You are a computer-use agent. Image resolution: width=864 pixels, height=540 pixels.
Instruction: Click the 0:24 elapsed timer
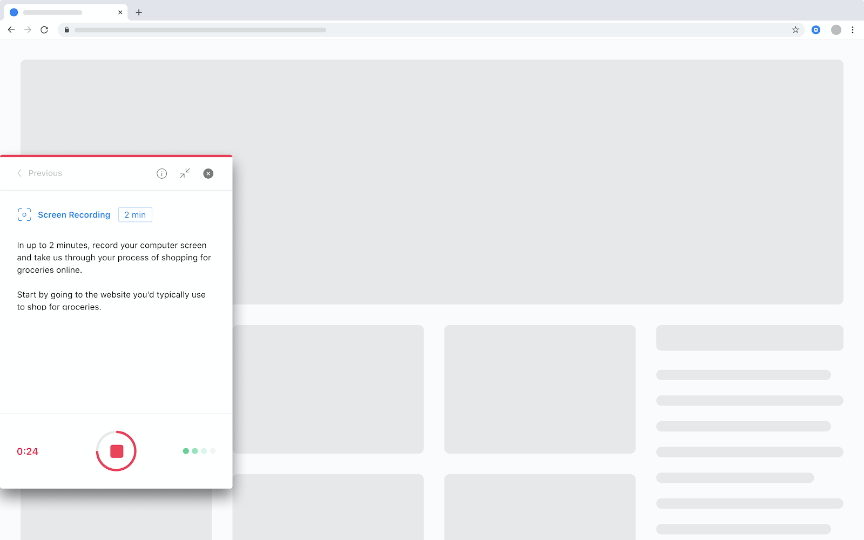coord(28,451)
